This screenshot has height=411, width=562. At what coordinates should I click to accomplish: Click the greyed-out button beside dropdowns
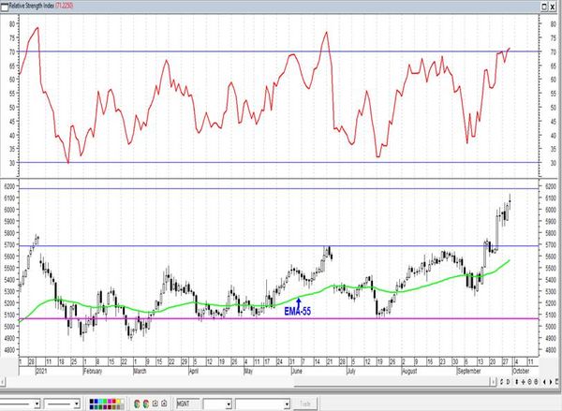pyautogui.click(x=305, y=404)
